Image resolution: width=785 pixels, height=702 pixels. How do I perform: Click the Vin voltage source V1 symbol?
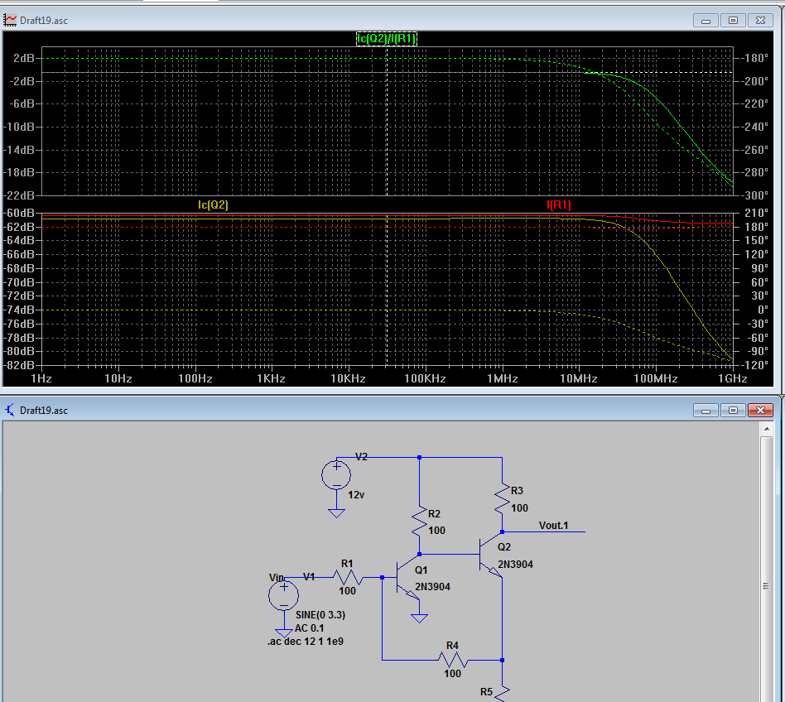tap(284, 596)
